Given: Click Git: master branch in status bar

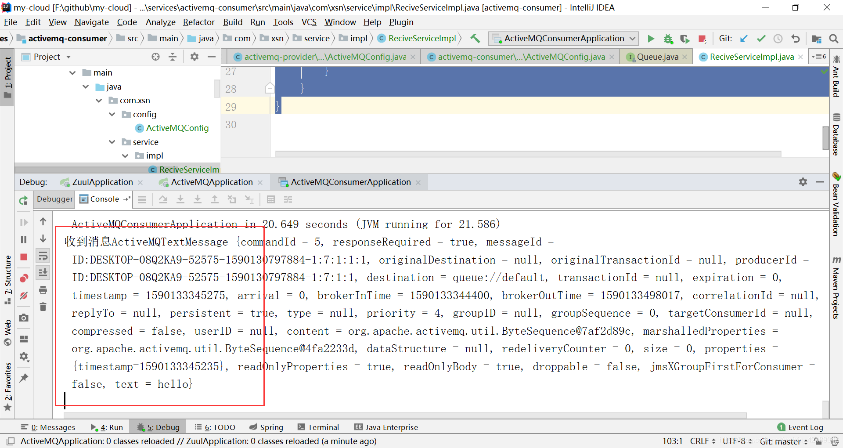Looking at the screenshot, I should click(x=784, y=441).
